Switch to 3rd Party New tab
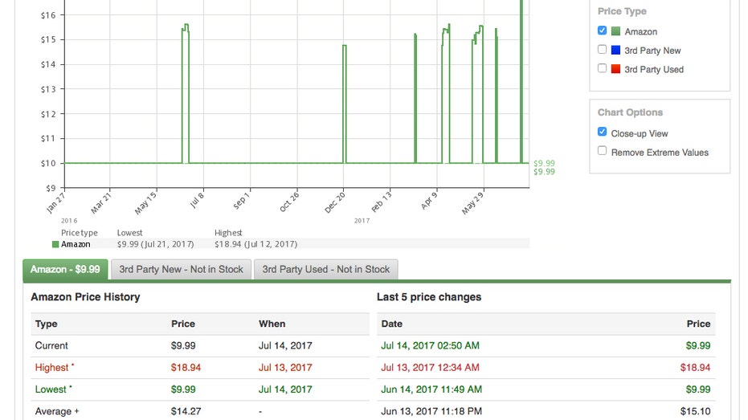 click(182, 269)
